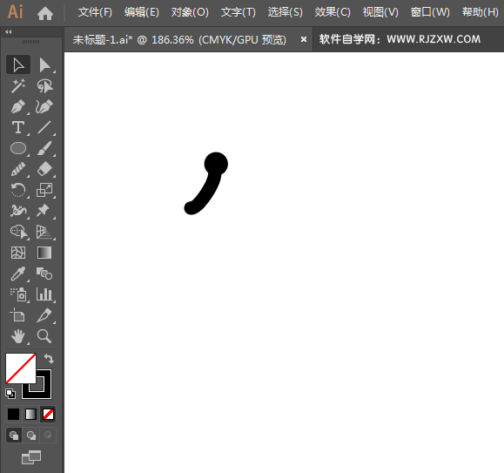
Task: Select the Hand tool
Action: (18, 336)
